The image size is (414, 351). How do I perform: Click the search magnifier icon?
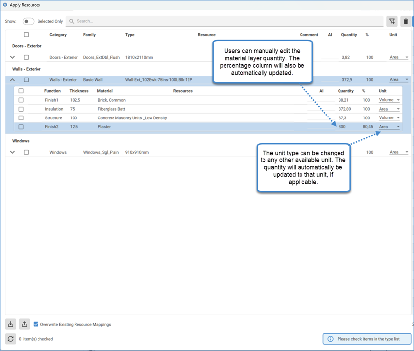72,21
